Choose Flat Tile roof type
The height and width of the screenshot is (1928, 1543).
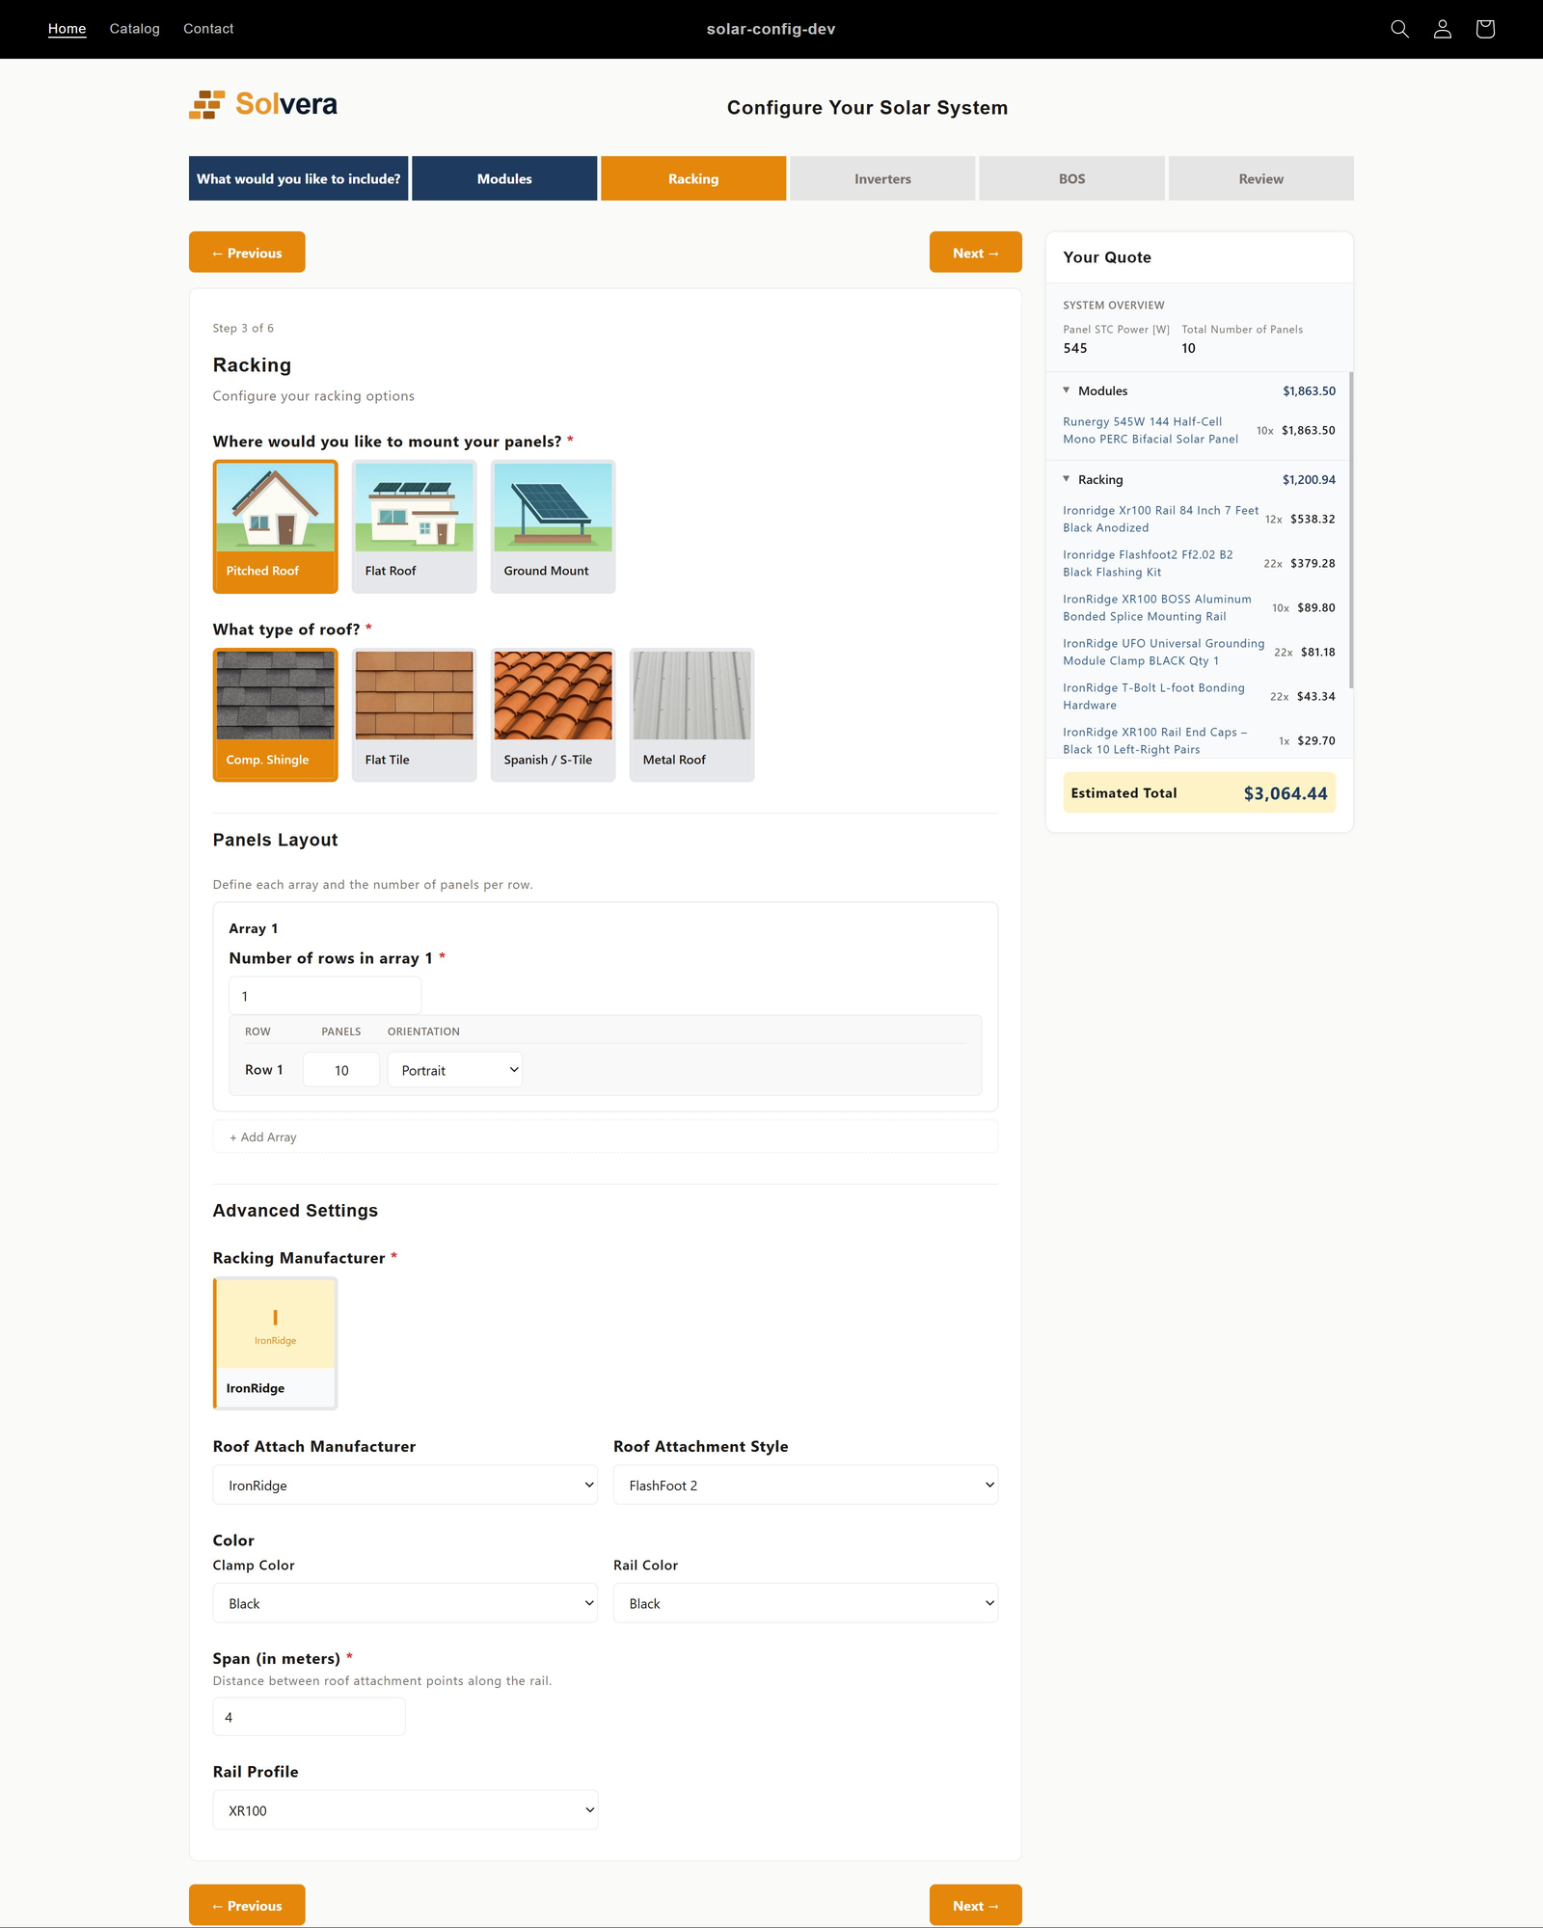tap(415, 714)
